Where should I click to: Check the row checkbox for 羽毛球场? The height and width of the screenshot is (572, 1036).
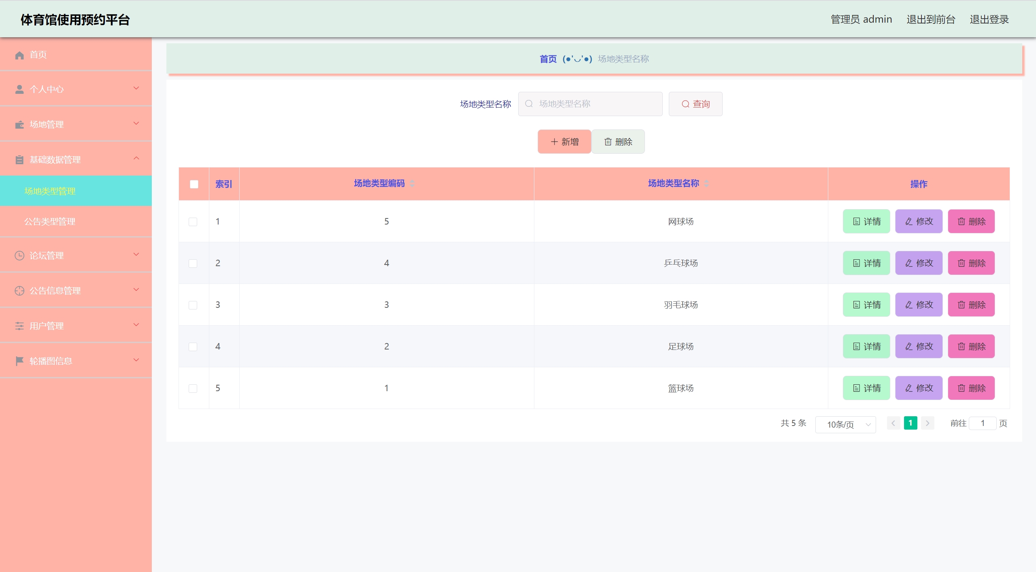point(193,305)
